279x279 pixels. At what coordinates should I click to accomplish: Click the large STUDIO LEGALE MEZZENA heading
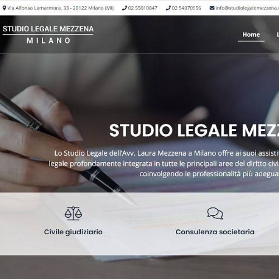(194, 130)
